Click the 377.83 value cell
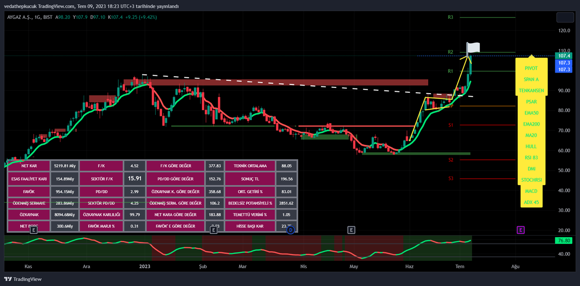Image resolution: width=580 pixels, height=286 pixels. [215, 166]
